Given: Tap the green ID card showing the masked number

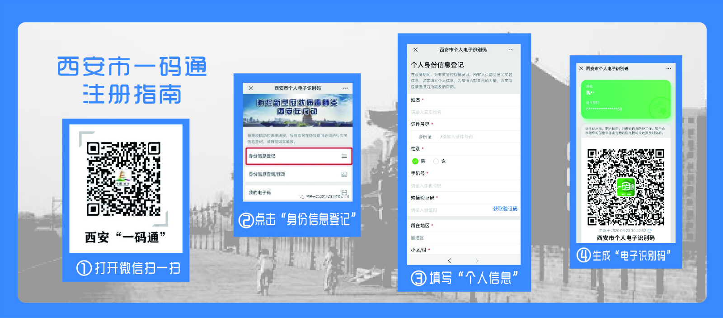Looking at the screenshot, I should click(x=626, y=99).
